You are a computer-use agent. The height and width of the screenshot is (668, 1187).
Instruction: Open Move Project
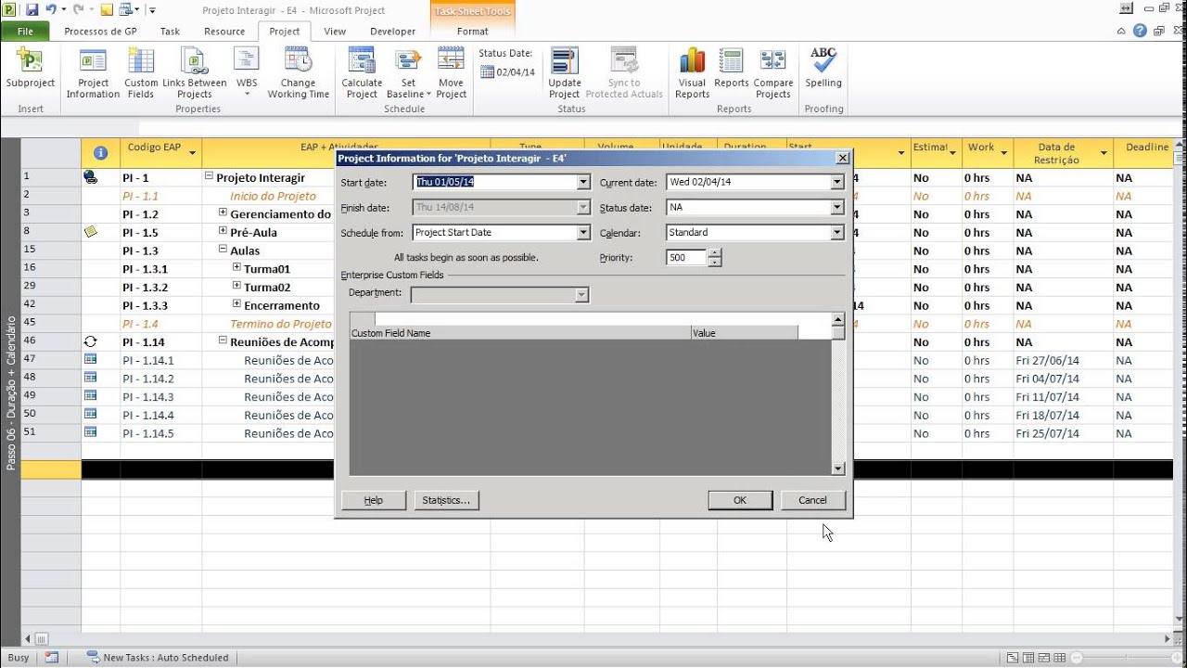point(451,72)
